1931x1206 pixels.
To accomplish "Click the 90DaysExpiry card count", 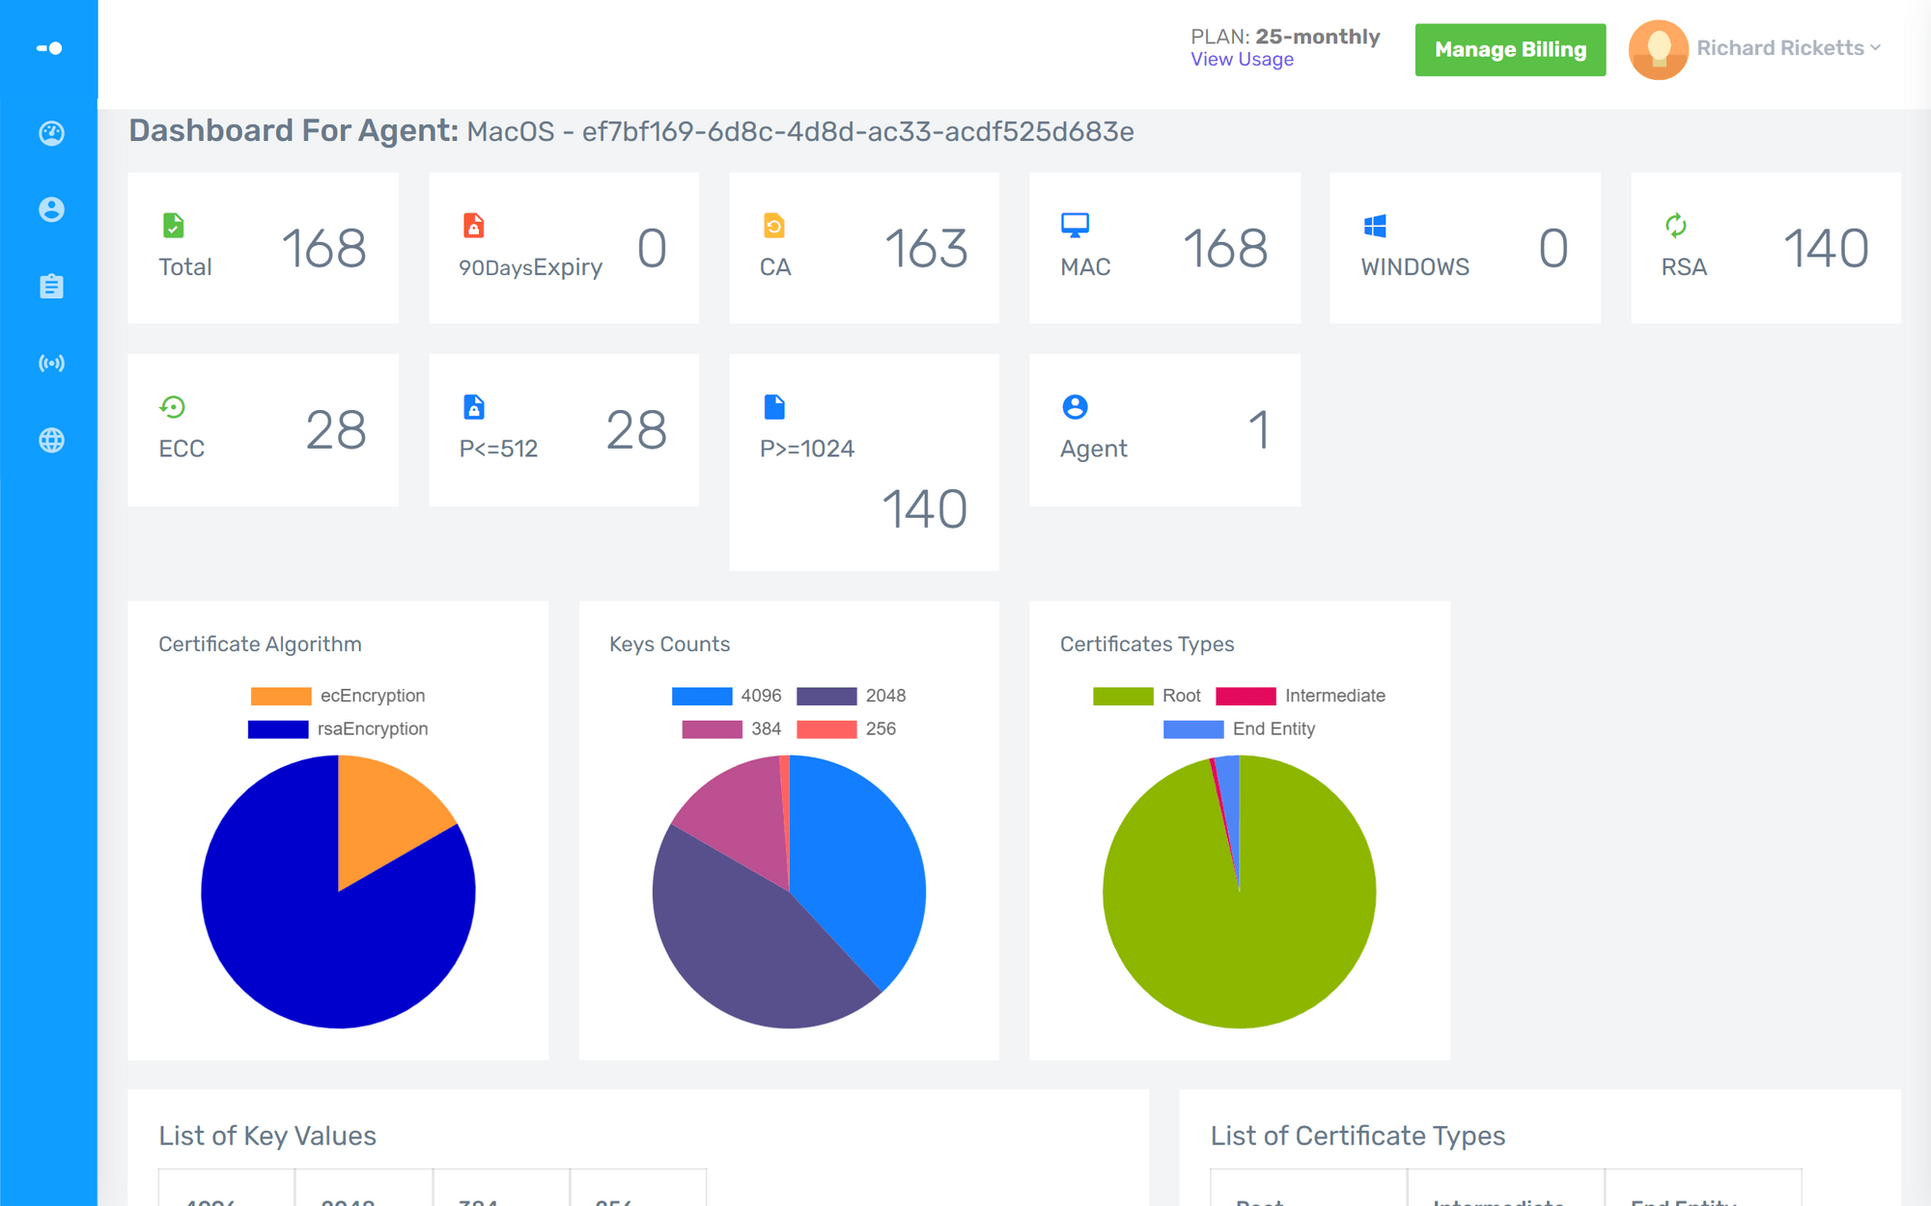I will click(652, 248).
